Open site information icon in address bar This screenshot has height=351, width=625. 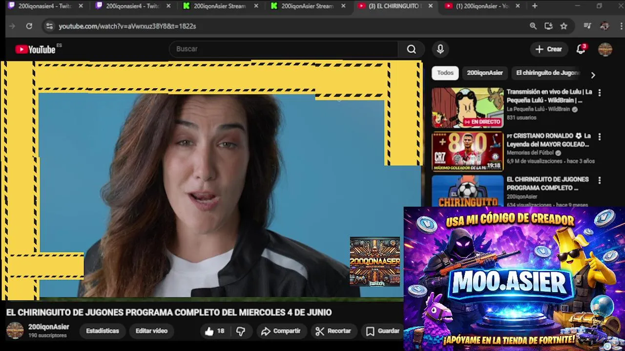click(49, 26)
